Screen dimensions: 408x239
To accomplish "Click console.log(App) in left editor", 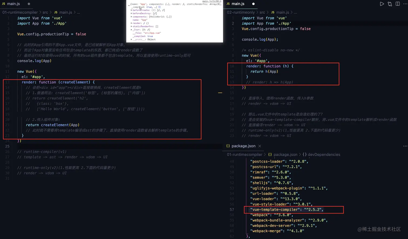I will click(x=34, y=61).
